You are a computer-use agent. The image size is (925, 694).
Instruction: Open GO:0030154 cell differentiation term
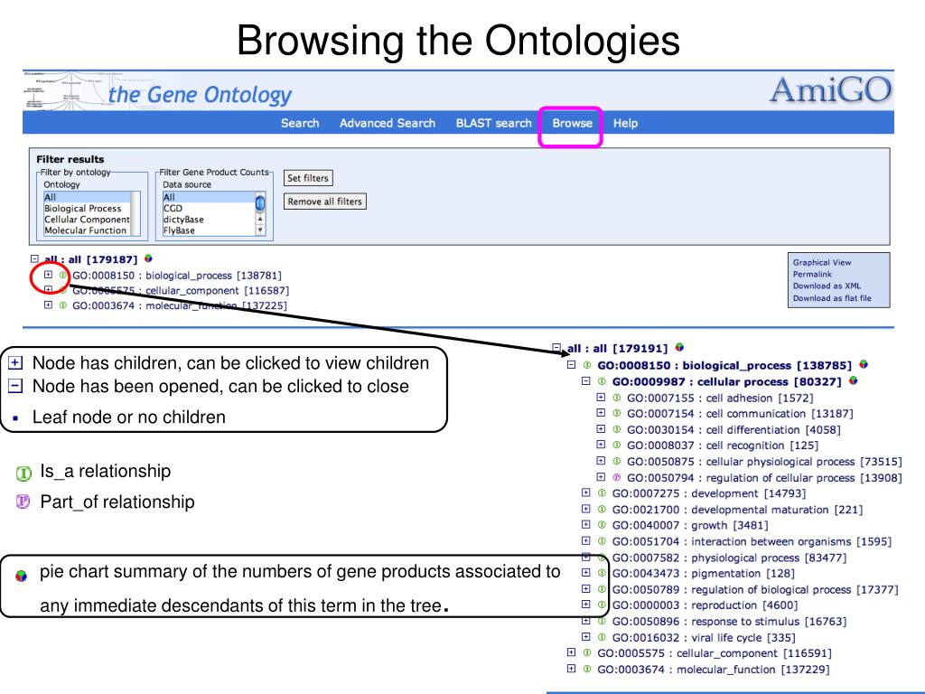(x=733, y=429)
